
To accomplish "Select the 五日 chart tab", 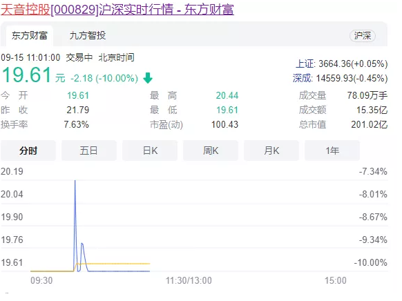I will tap(89, 150).
